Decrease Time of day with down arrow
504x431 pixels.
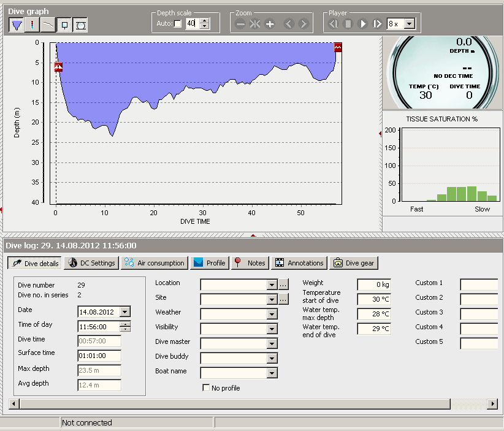click(x=125, y=329)
